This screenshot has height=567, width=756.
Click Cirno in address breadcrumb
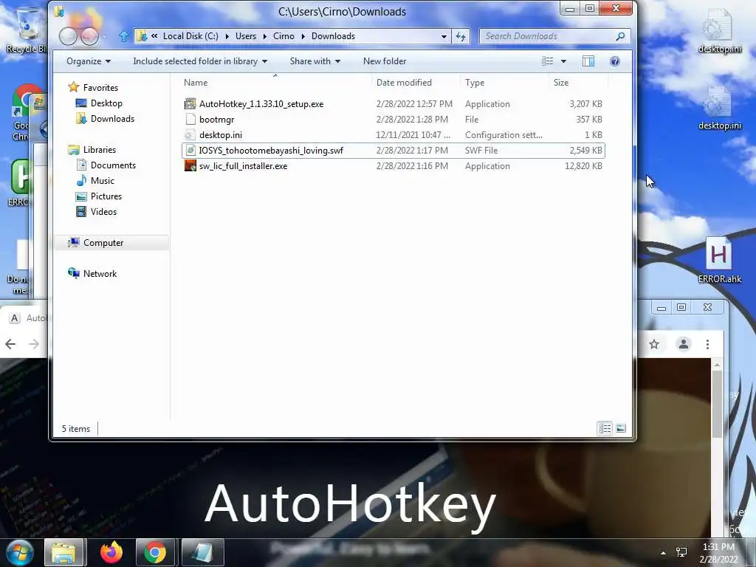[283, 36]
